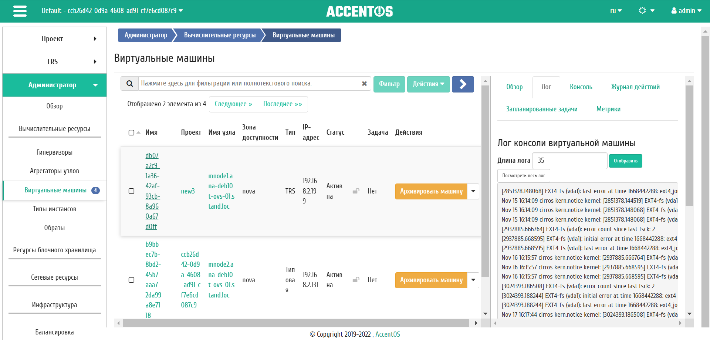
Task: Expand the Проект sidebar section
Action: 54,38
